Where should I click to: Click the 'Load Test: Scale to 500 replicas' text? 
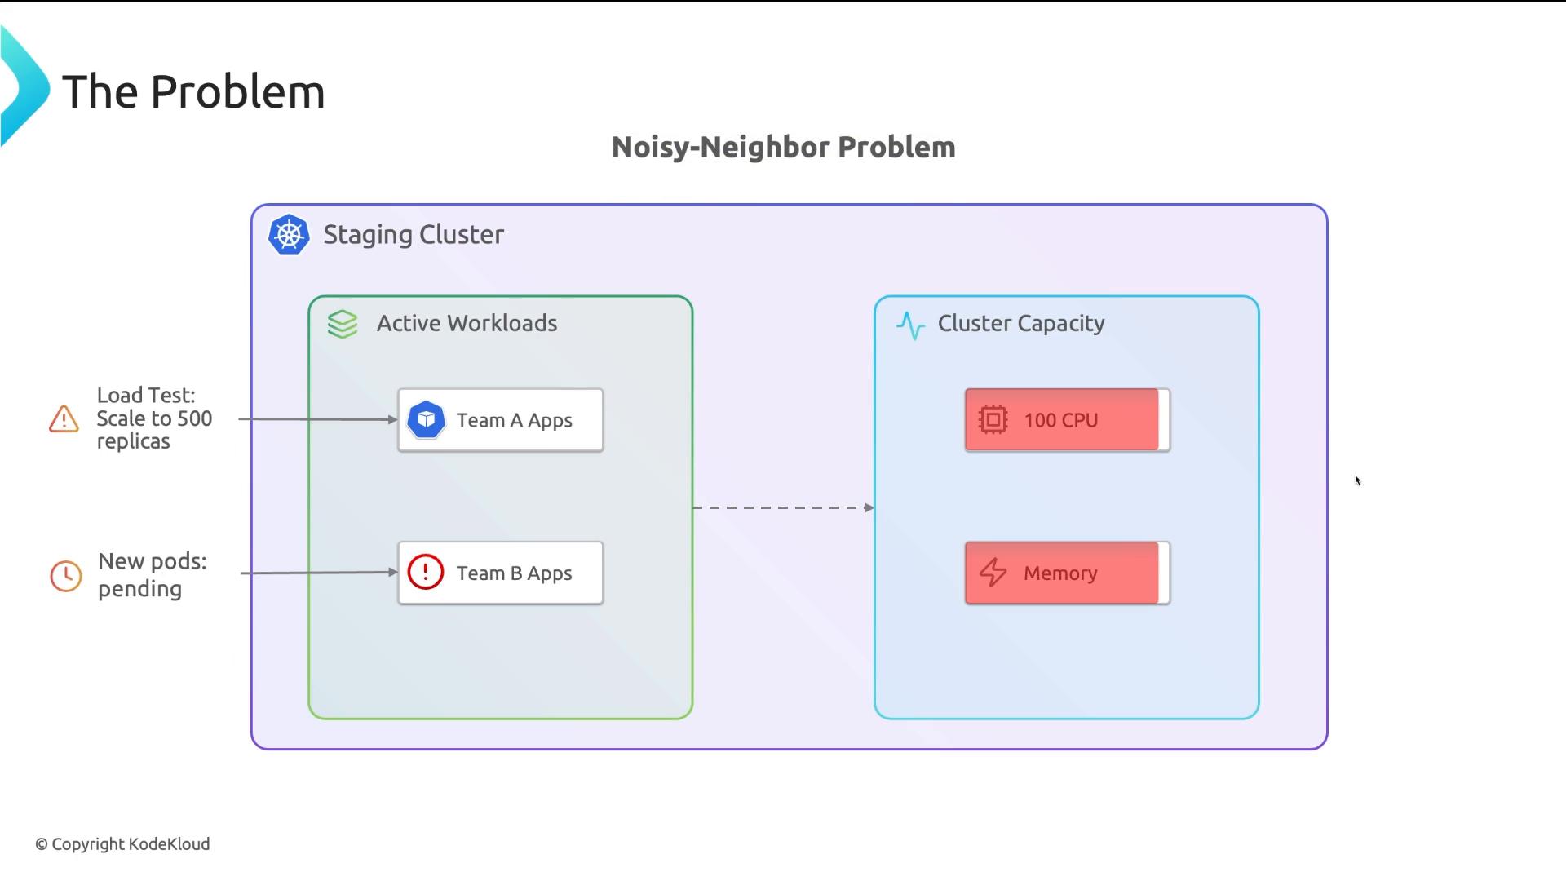coord(154,418)
